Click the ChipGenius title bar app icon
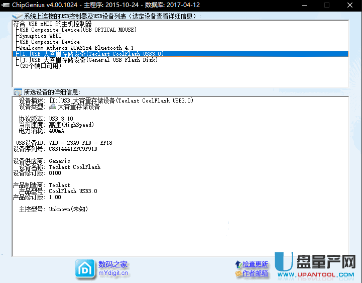This screenshot has width=362, height=283. coord(6,5)
